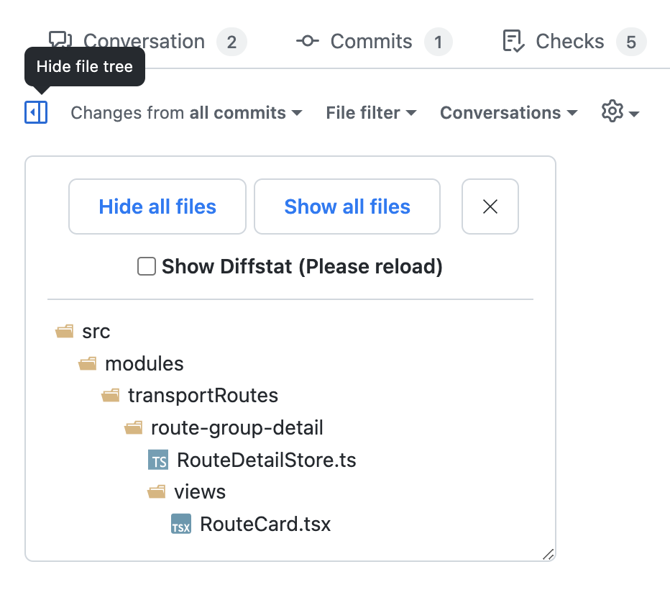Collapse the src folder icon
Screen dimensions: 670x613
[64, 331]
